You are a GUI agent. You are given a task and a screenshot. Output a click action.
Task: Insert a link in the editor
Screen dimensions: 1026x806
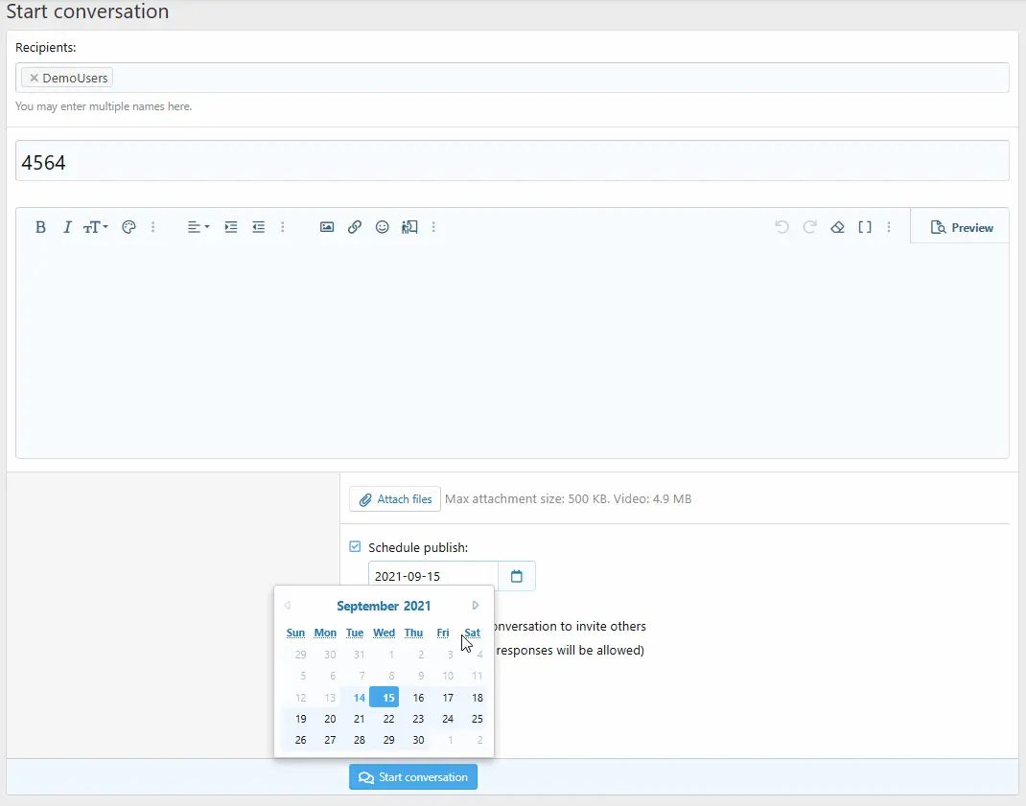(355, 227)
